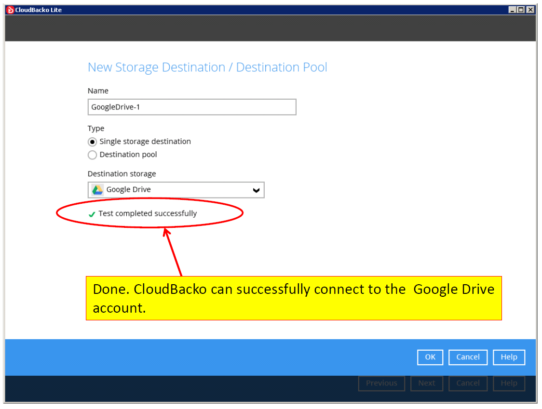Viewport: 542px width, 409px height.
Task: Click the CloudBacko logo in title bar
Action: (x=10, y=10)
